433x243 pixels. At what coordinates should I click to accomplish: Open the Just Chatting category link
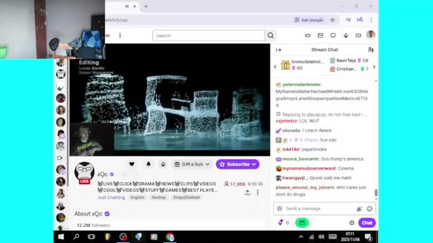(x=111, y=197)
